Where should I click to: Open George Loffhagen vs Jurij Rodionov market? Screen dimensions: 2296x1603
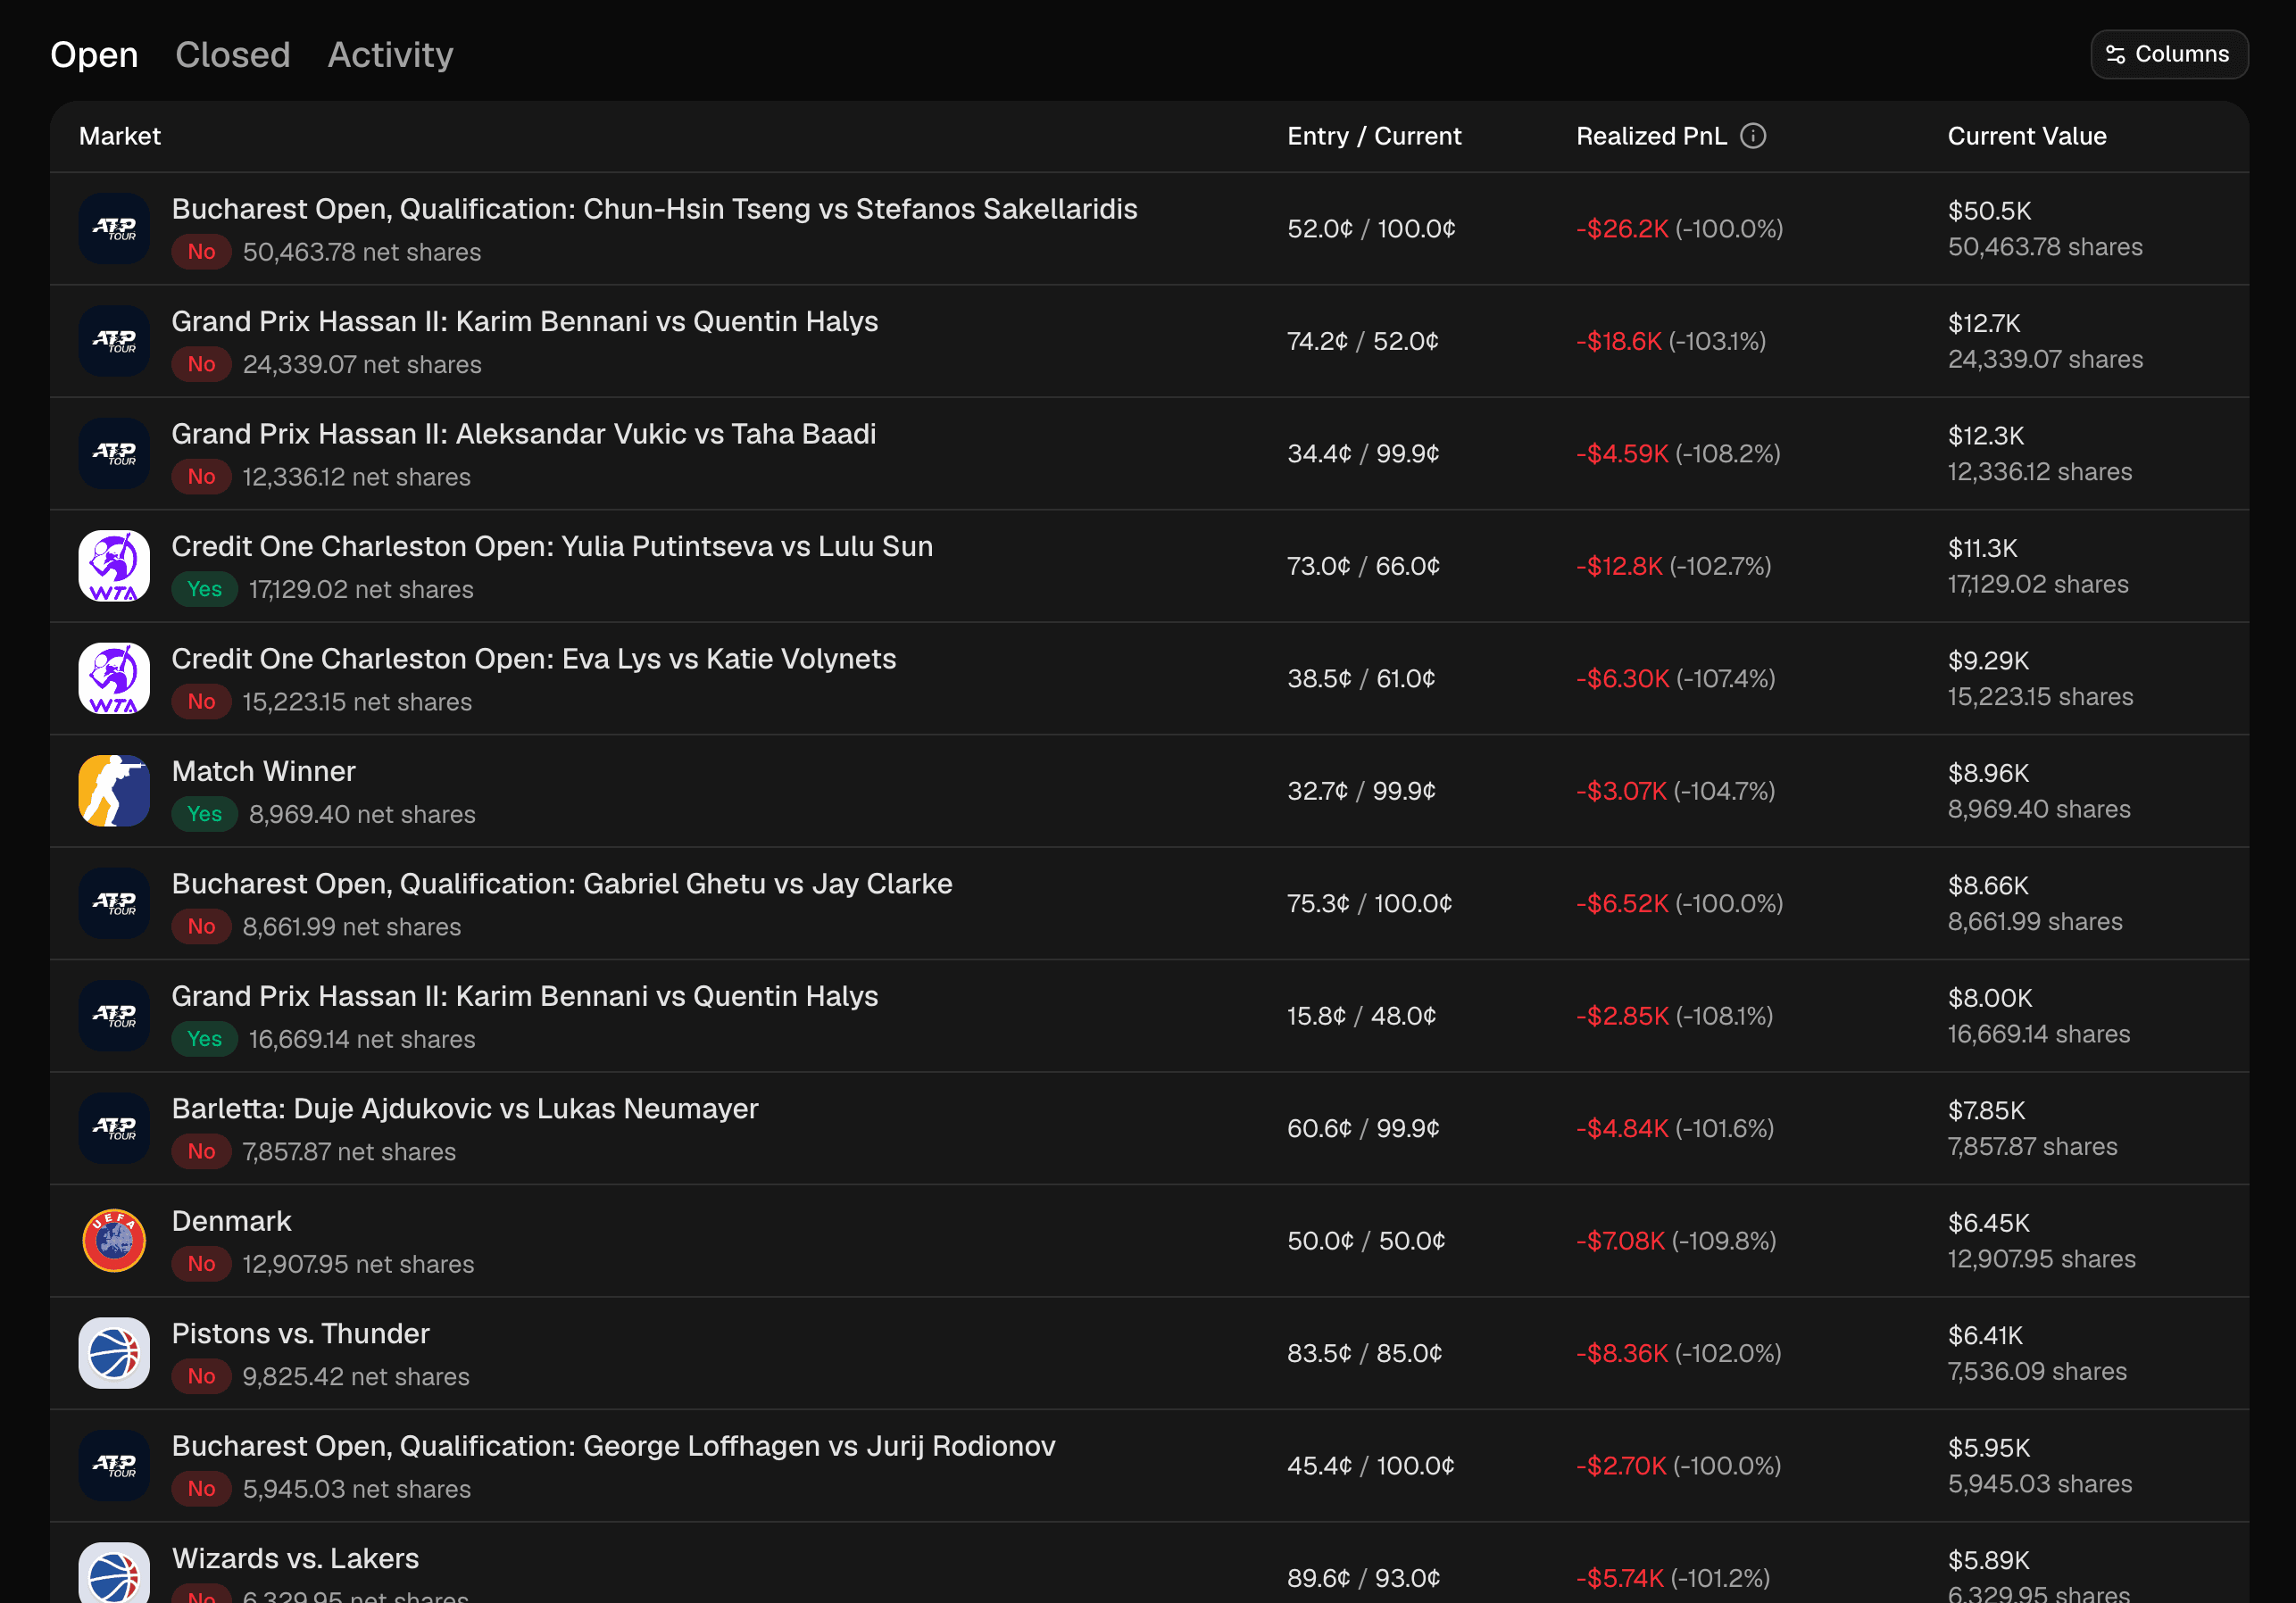tap(613, 1446)
